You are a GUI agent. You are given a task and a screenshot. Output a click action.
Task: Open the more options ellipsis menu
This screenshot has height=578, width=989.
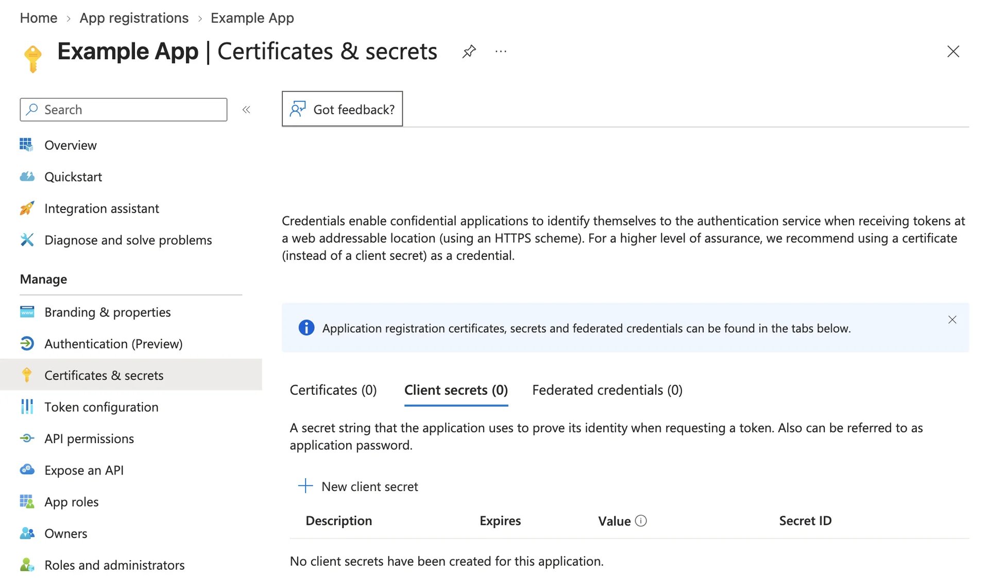coord(501,51)
